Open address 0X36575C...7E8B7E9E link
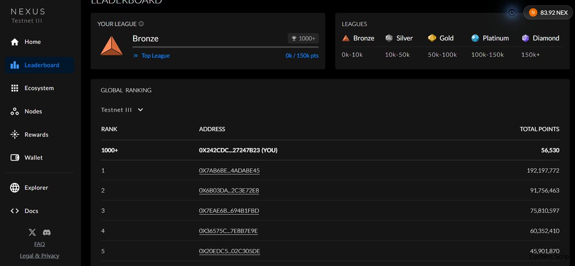The width and height of the screenshot is (575, 266). (x=228, y=231)
